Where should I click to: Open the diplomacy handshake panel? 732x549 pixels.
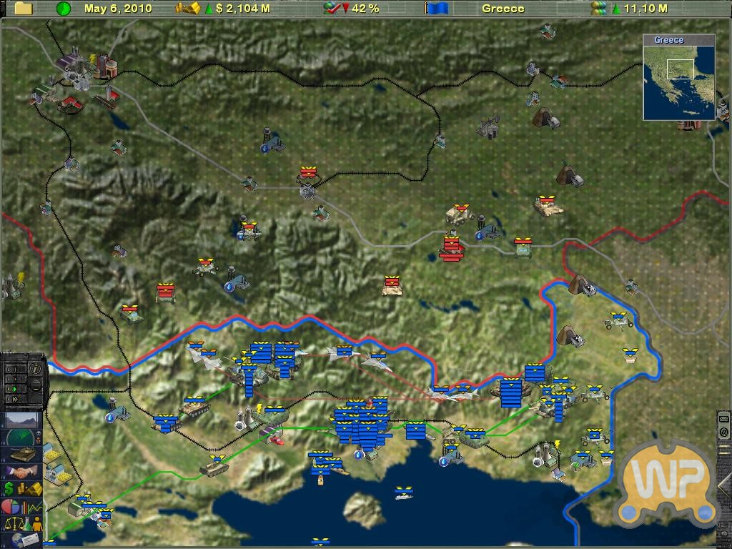[x=23, y=471]
